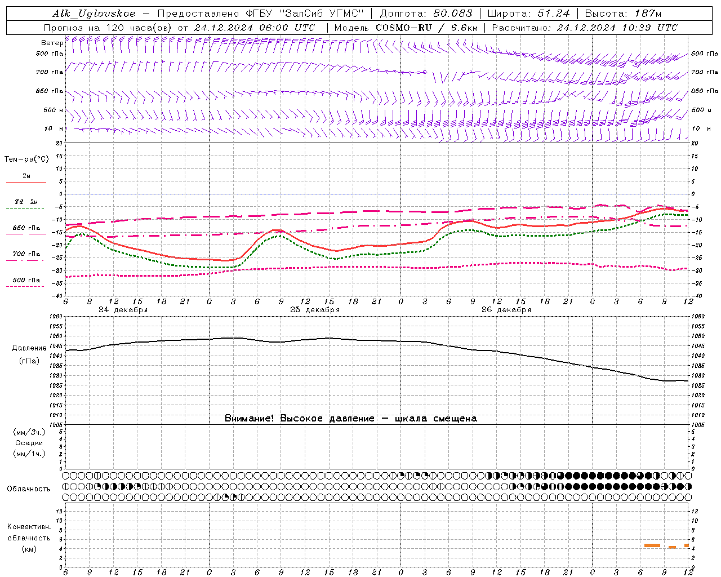Click the '850 гПа' temperature legend entry
The width and height of the screenshot is (721, 577).
(26, 228)
